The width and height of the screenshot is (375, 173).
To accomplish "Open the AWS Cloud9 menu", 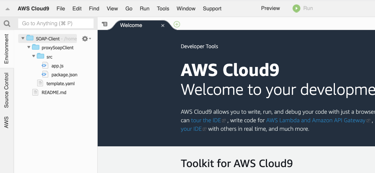I will (x=33, y=9).
